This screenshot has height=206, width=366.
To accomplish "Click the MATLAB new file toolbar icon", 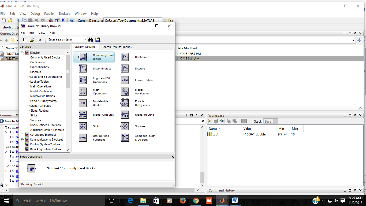I will point(4,20).
